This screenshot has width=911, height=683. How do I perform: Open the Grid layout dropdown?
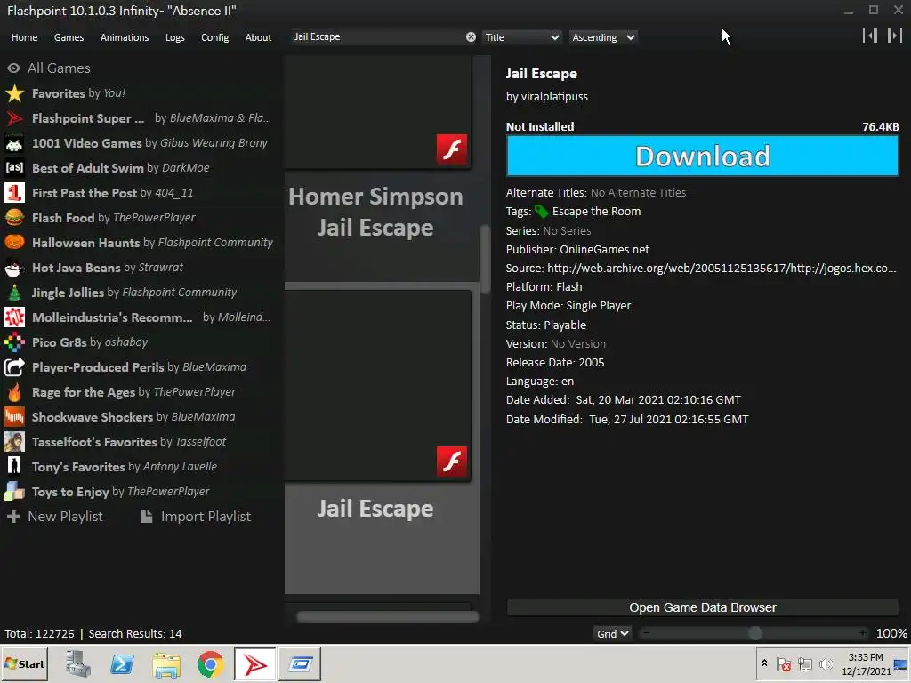click(x=612, y=633)
